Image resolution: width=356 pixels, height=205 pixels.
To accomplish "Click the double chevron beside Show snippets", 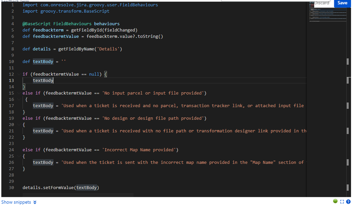I will [x=34, y=202].
